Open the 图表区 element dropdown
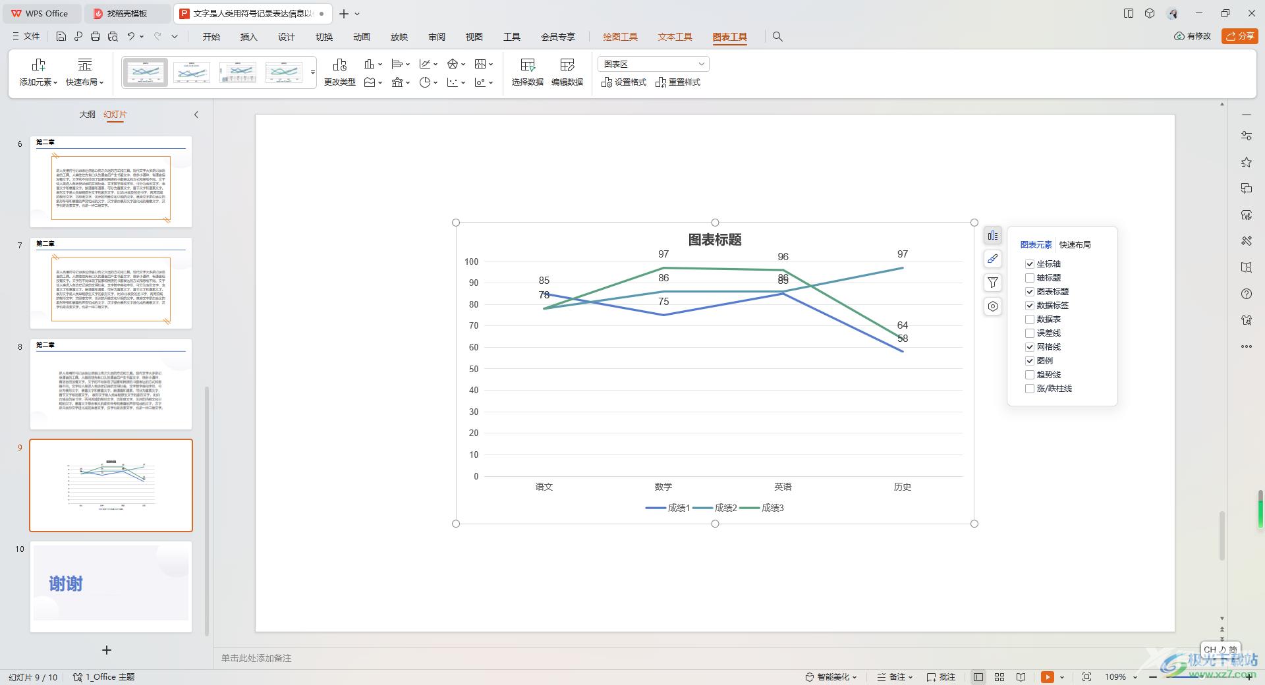The image size is (1265, 685). [653, 64]
